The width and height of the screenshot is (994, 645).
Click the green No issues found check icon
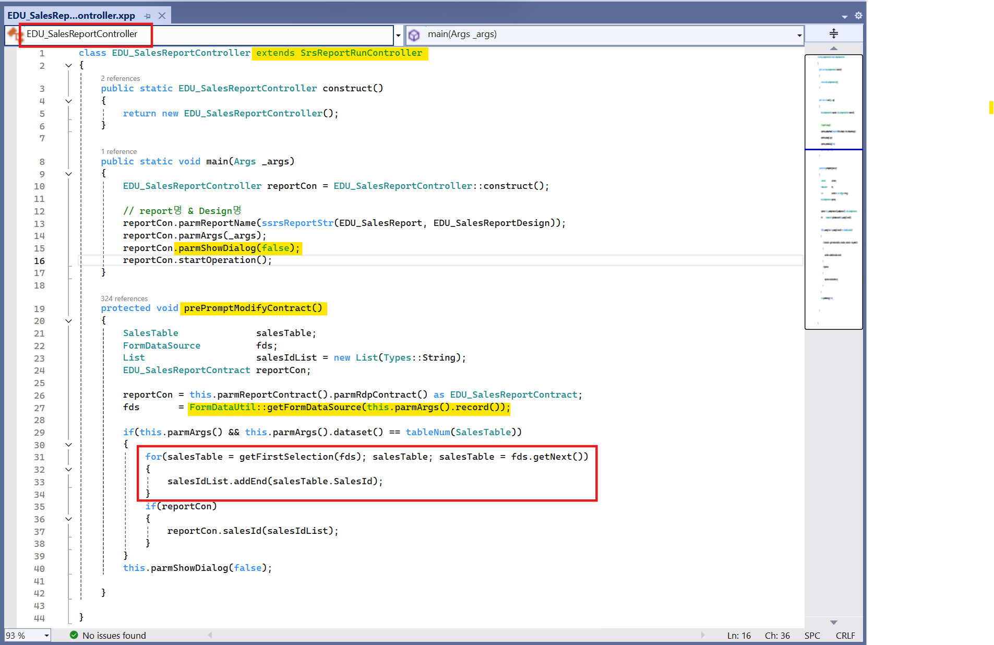[74, 635]
